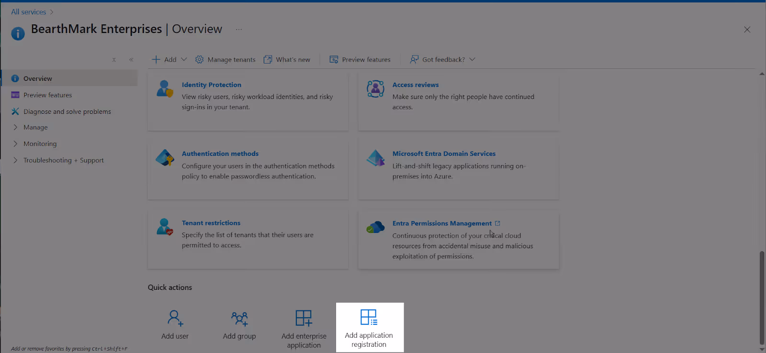This screenshot has width=766, height=353.
Task: Click external link icon beside Entra Permissions Management
Action: point(497,223)
